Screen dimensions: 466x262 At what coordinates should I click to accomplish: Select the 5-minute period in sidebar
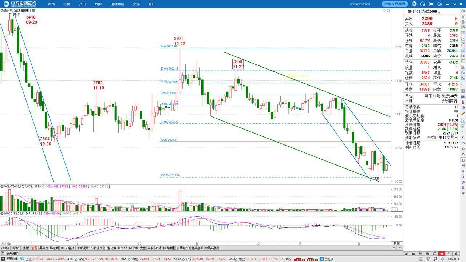(x=463, y=137)
